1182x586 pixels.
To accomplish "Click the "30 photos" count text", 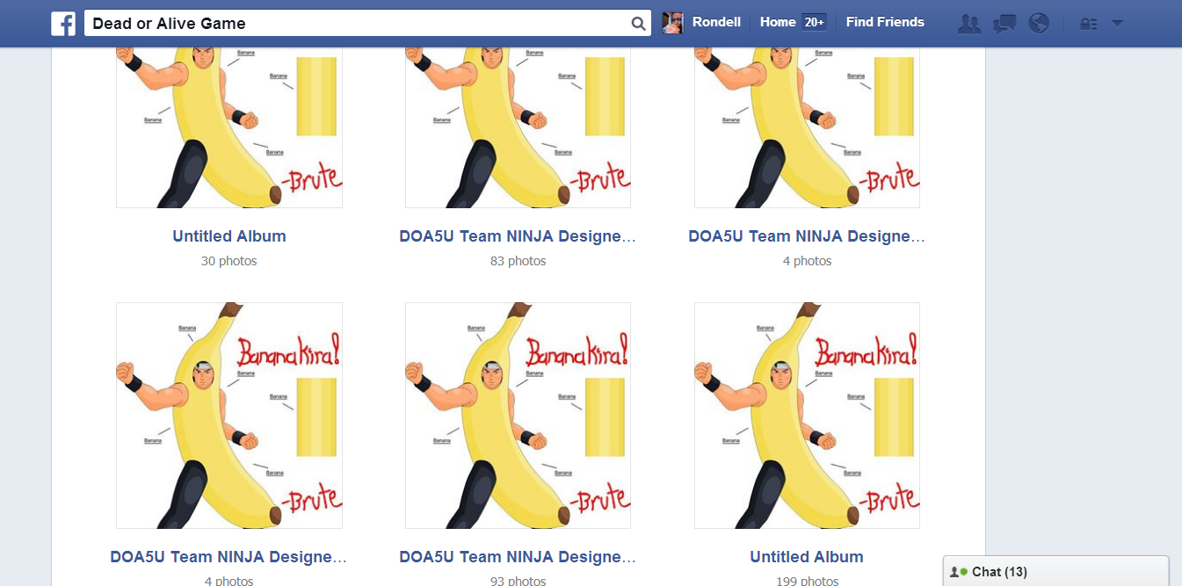I will pyautogui.click(x=229, y=261).
